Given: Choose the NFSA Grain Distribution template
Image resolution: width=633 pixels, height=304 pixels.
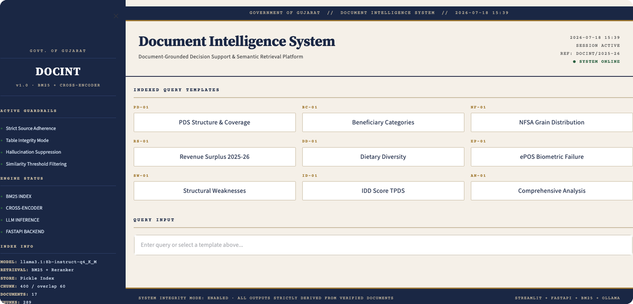Looking at the screenshot, I should coord(552,122).
